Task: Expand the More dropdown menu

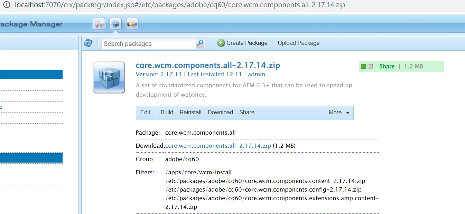Action: pos(339,112)
